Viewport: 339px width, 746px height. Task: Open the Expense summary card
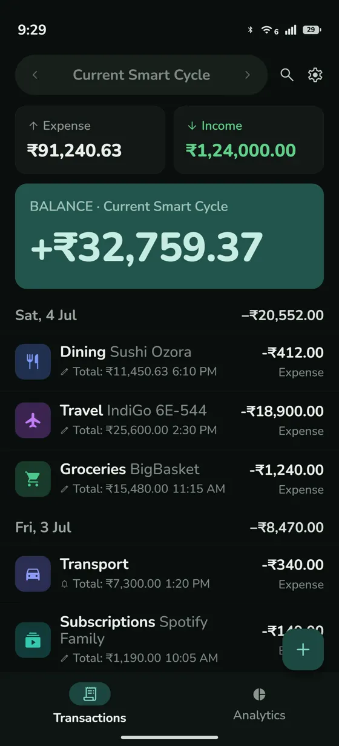(x=90, y=140)
